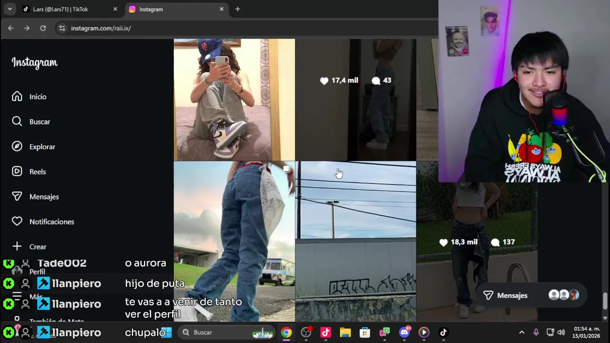Click the magnifier icon beside Buscar

pyautogui.click(x=17, y=121)
